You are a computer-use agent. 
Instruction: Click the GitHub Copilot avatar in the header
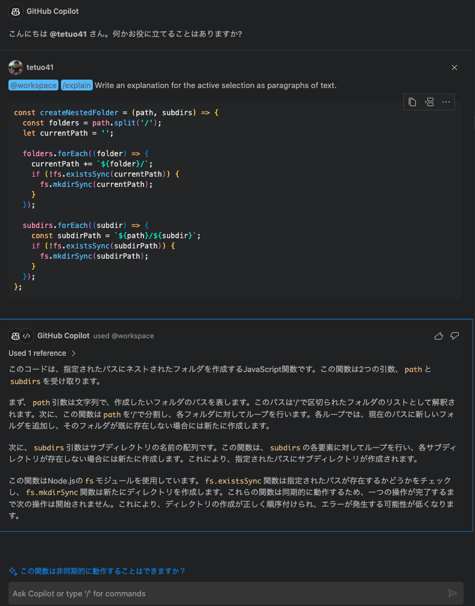14,11
